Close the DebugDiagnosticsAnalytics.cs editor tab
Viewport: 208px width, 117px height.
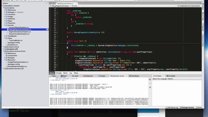76,4
